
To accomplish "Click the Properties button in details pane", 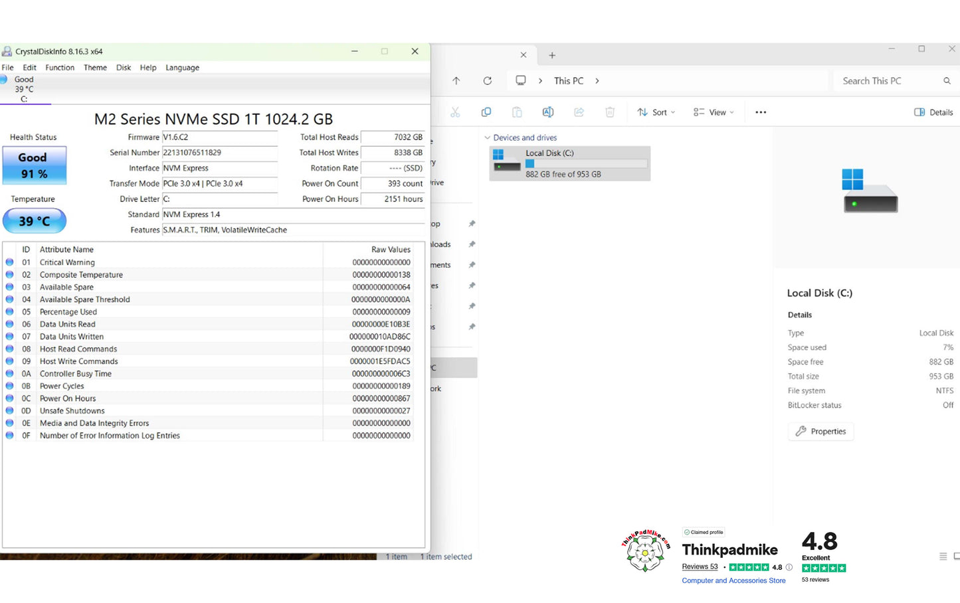I will [821, 432].
